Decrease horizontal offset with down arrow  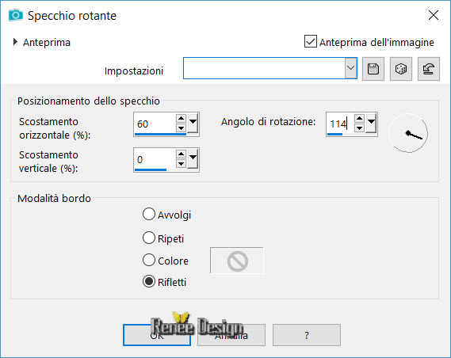pyautogui.click(x=181, y=128)
